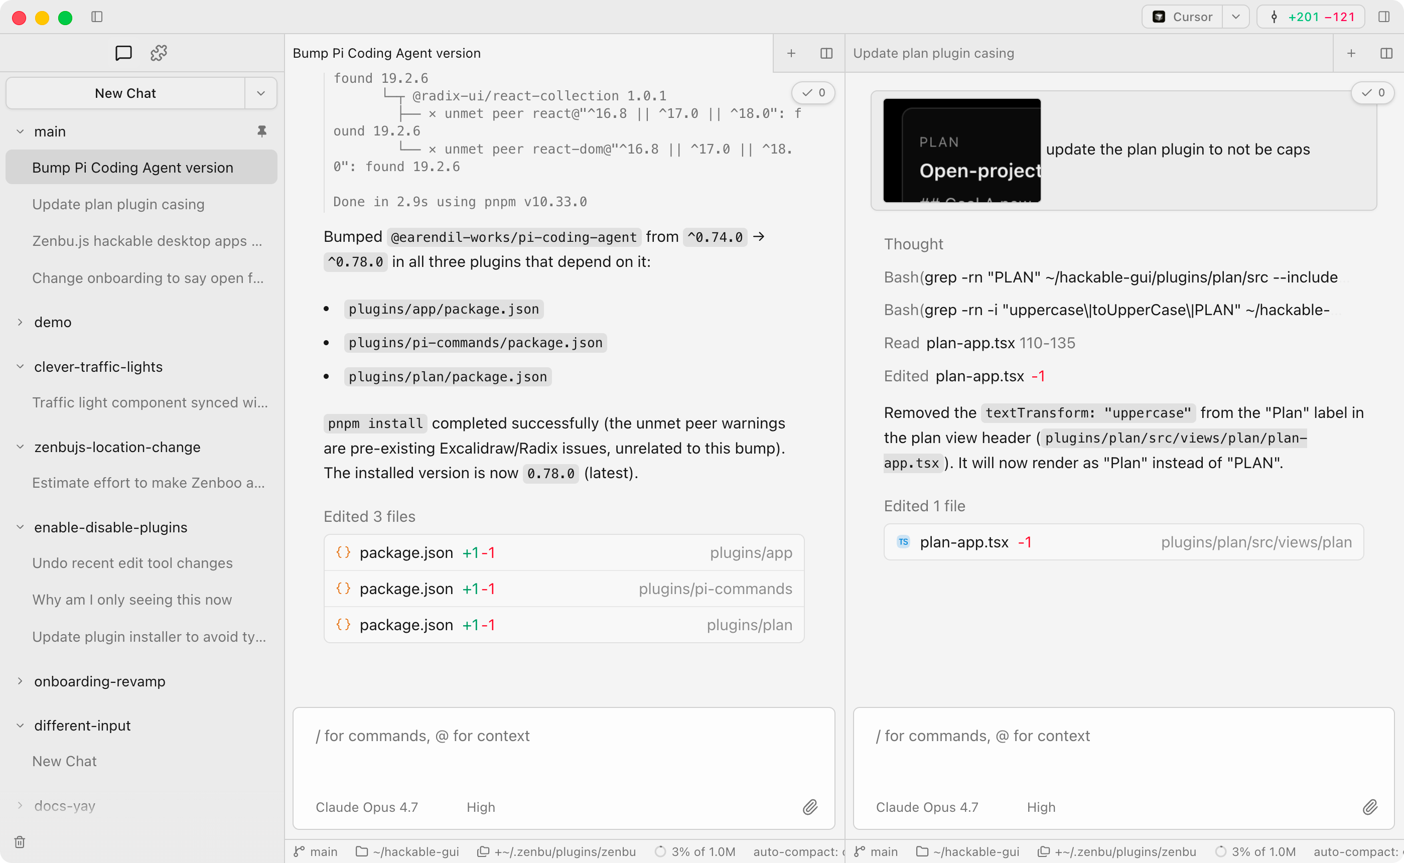Open package.json diff in plugins/pi-commands
The height and width of the screenshot is (863, 1404).
564,589
